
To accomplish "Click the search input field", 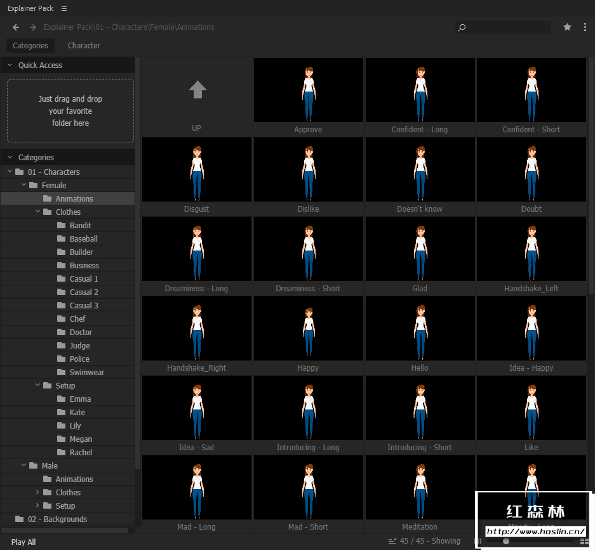I will [x=508, y=27].
